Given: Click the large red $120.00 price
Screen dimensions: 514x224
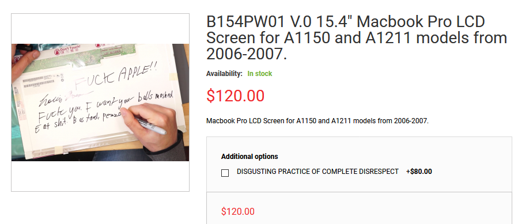Looking at the screenshot, I should tap(235, 96).
